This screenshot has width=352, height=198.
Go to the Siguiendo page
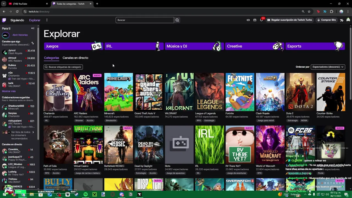pos(17,20)
